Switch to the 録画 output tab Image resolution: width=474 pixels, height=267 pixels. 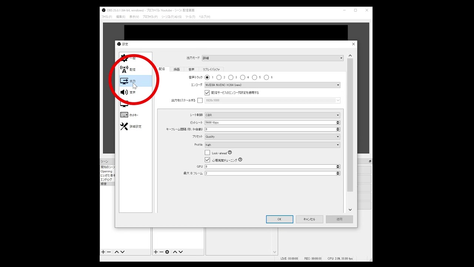coord(177,69)
